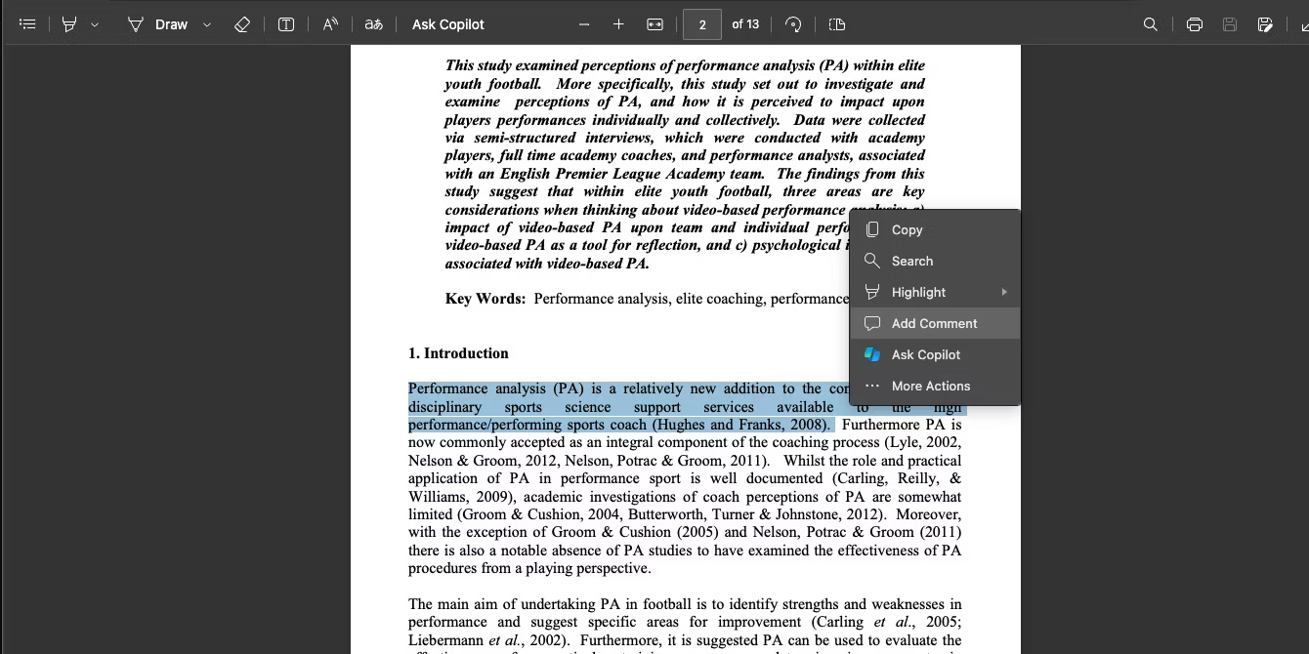Open the Translate tool
The image size is (1309, 654).
tap(373, 24)
